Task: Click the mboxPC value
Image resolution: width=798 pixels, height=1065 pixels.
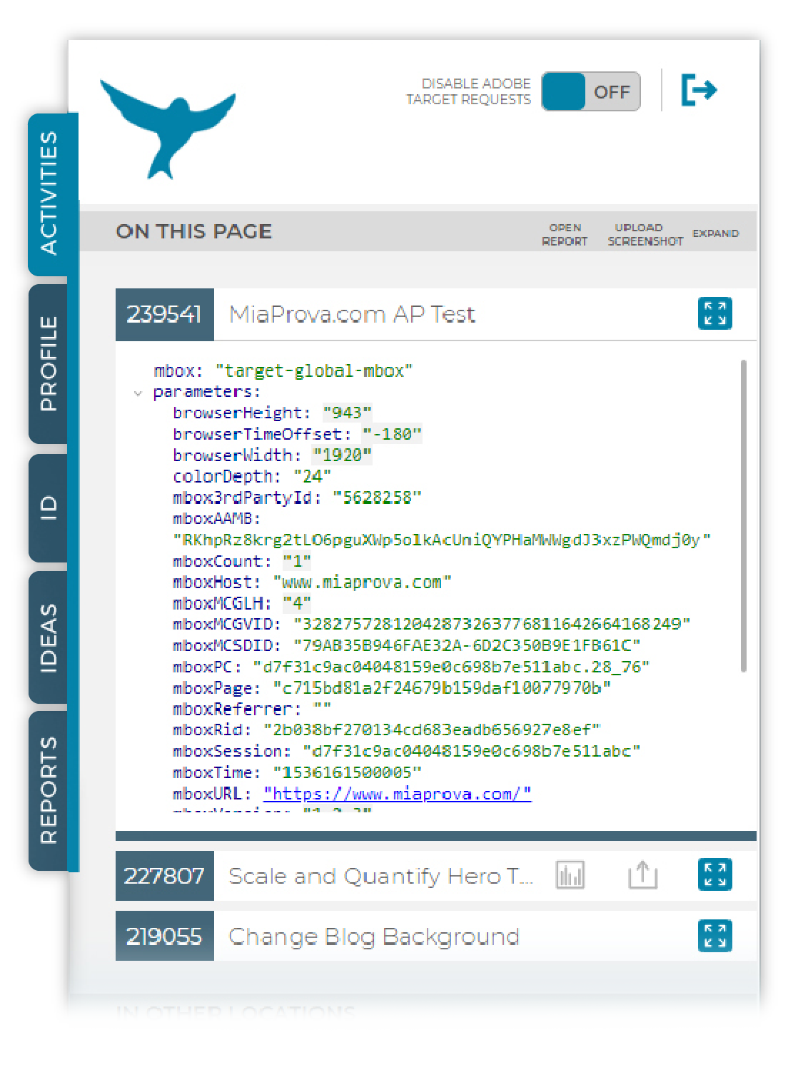Action: coord(452,667)
